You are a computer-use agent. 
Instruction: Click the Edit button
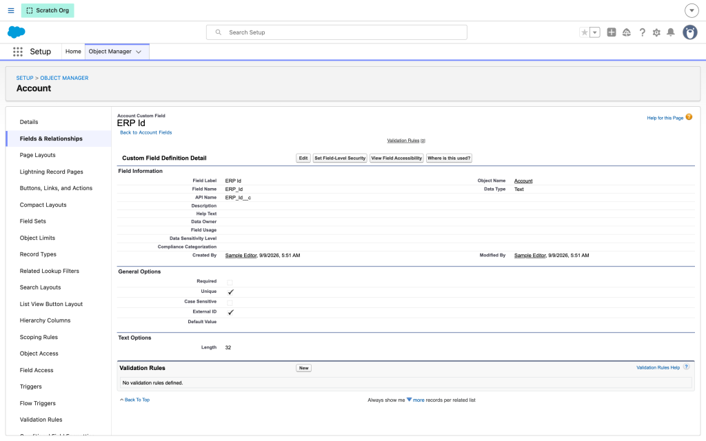tap(303, 158)
